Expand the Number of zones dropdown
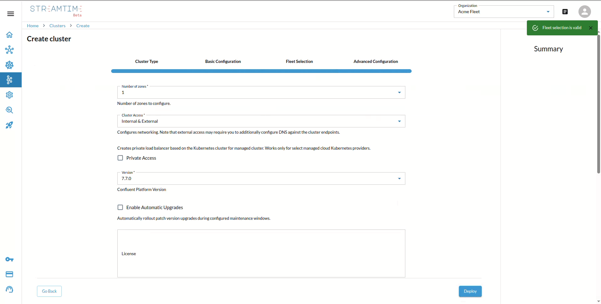The height and width of the screenshot is (304, 601). 261,92
